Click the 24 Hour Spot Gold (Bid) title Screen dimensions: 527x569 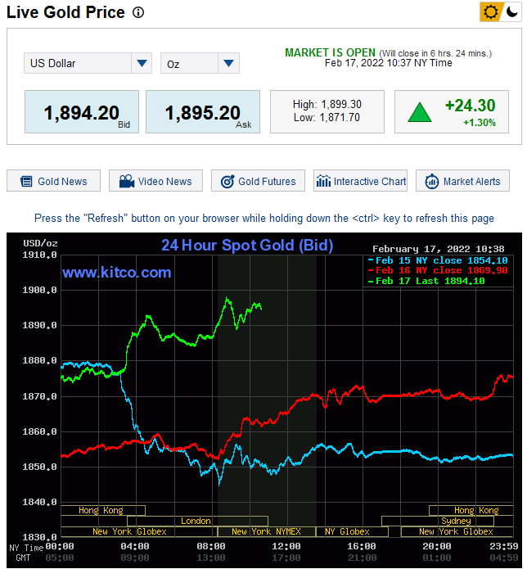(x=247, y=246)
